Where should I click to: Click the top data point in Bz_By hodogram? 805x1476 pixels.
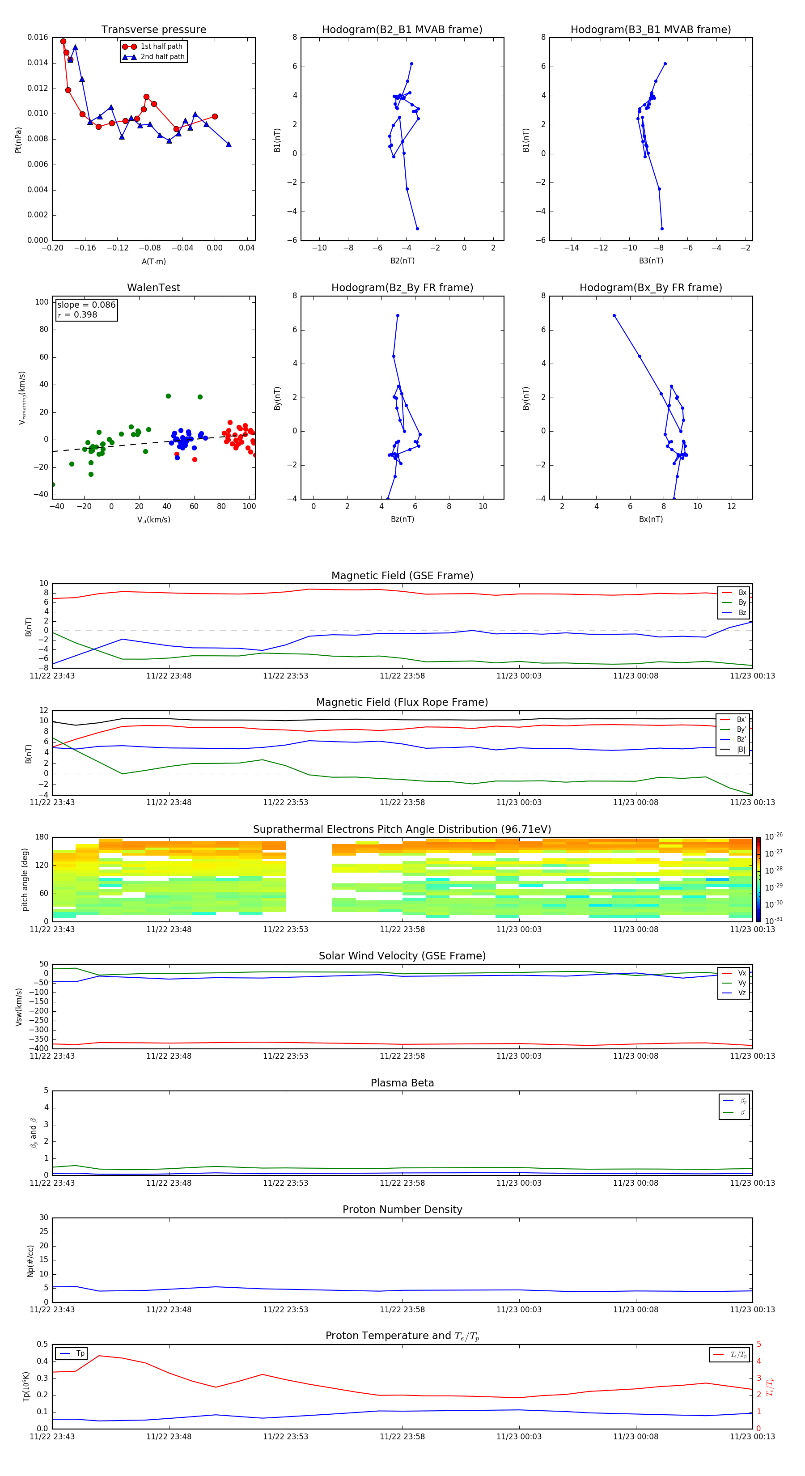click(398, 316)
